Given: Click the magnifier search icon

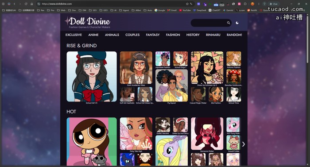Looking at the screenshot, I should (229, 23).
